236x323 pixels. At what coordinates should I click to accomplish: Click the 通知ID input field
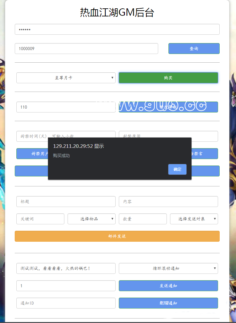(66, 303)
